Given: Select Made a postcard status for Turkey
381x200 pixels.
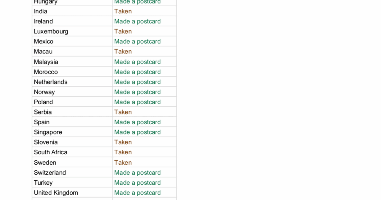Looking at the screenshot, I should click(137, 183).
